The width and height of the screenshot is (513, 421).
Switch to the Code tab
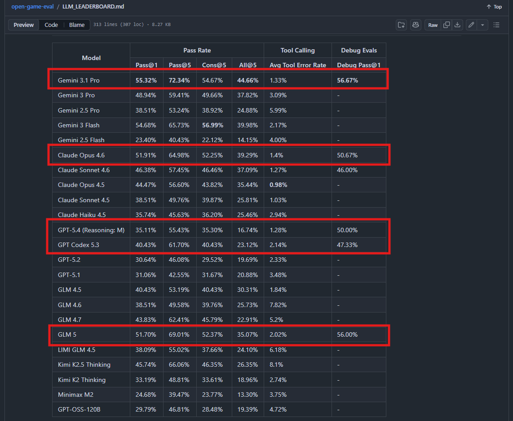[51, 25]
